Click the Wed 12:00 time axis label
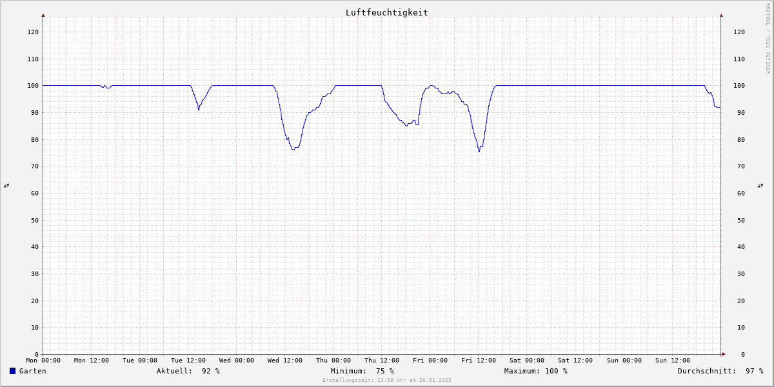Image resolution: width=774 pixels, height=387 pixels. tap(285, 361)
